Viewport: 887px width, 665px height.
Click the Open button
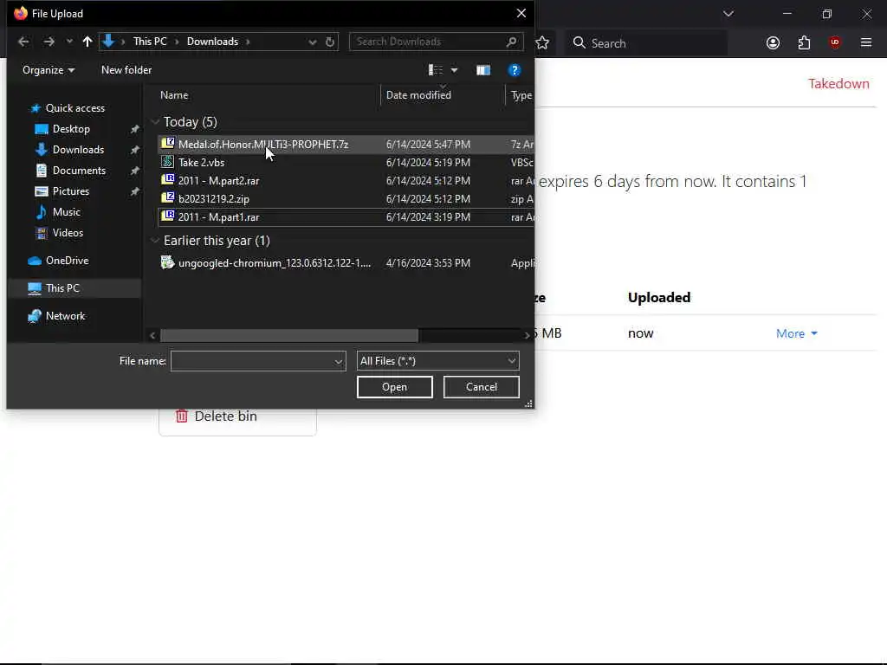click(394, 387)
